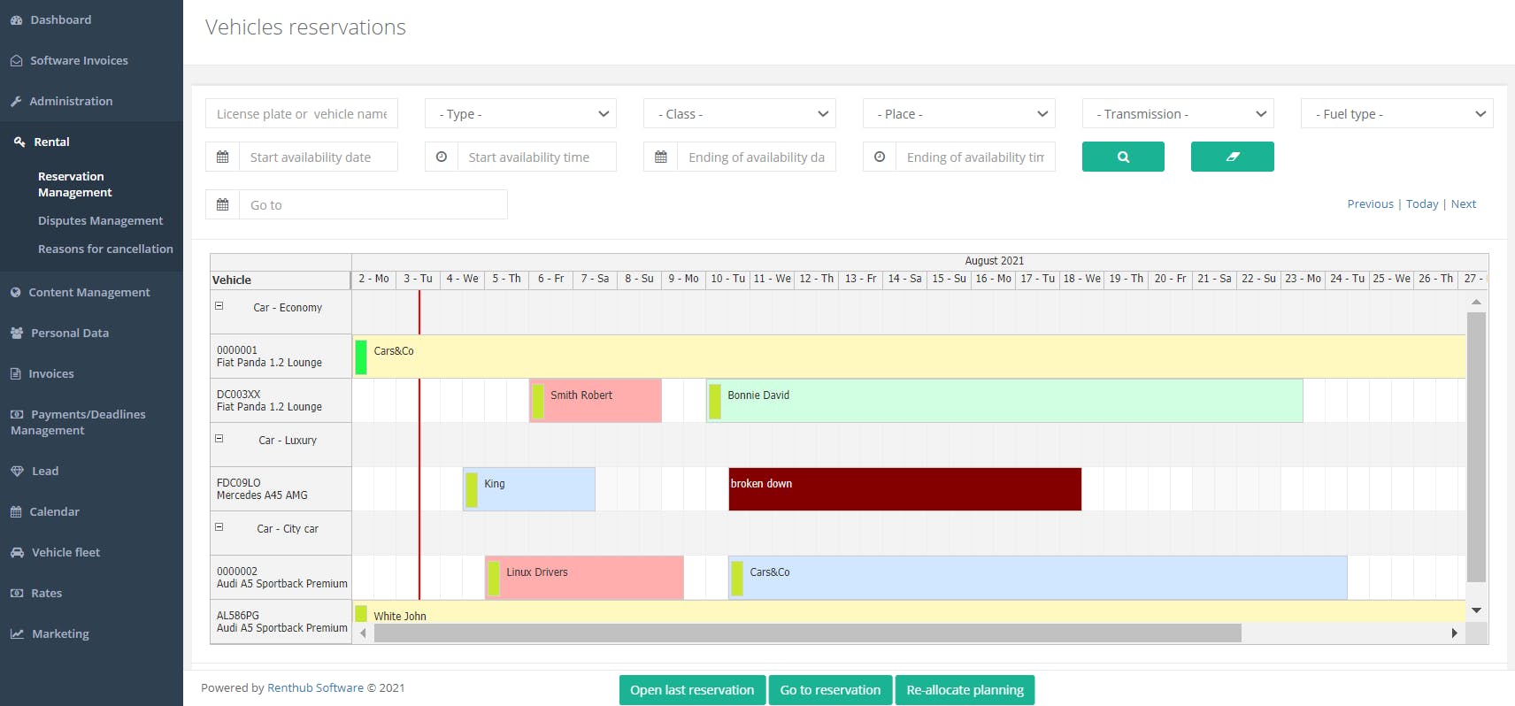Collapse the Car - City car group

(219, 527)
